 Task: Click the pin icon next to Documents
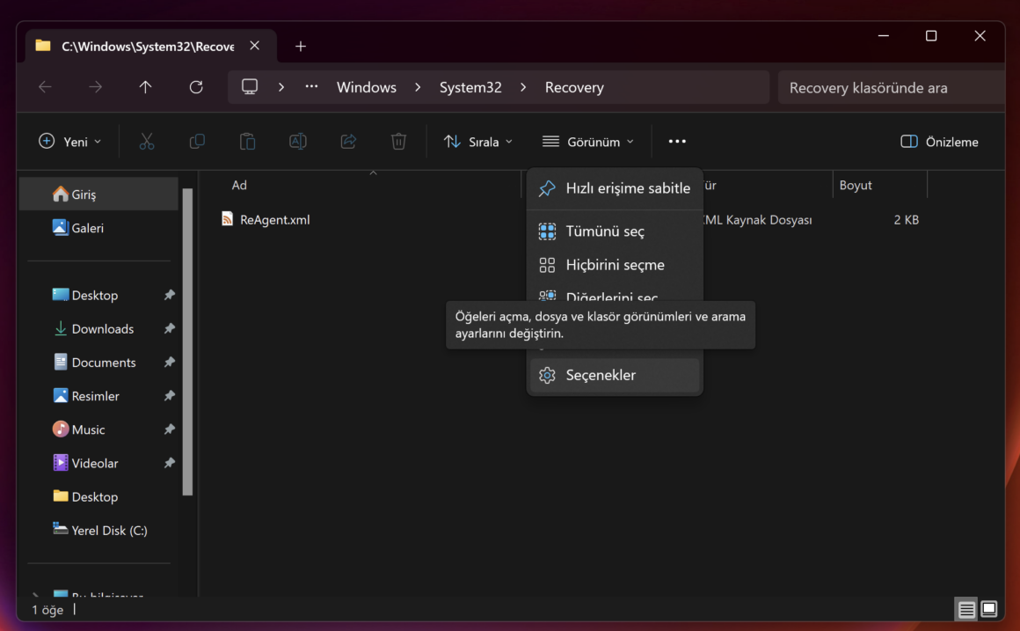pyautogui.click(x=169, y=362)
